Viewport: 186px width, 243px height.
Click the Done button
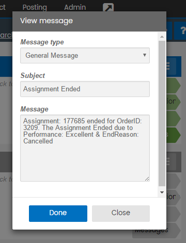pos(58,214)
